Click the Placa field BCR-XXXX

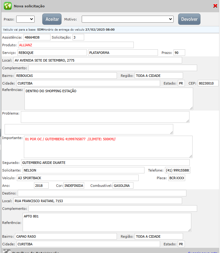(177, 178)
